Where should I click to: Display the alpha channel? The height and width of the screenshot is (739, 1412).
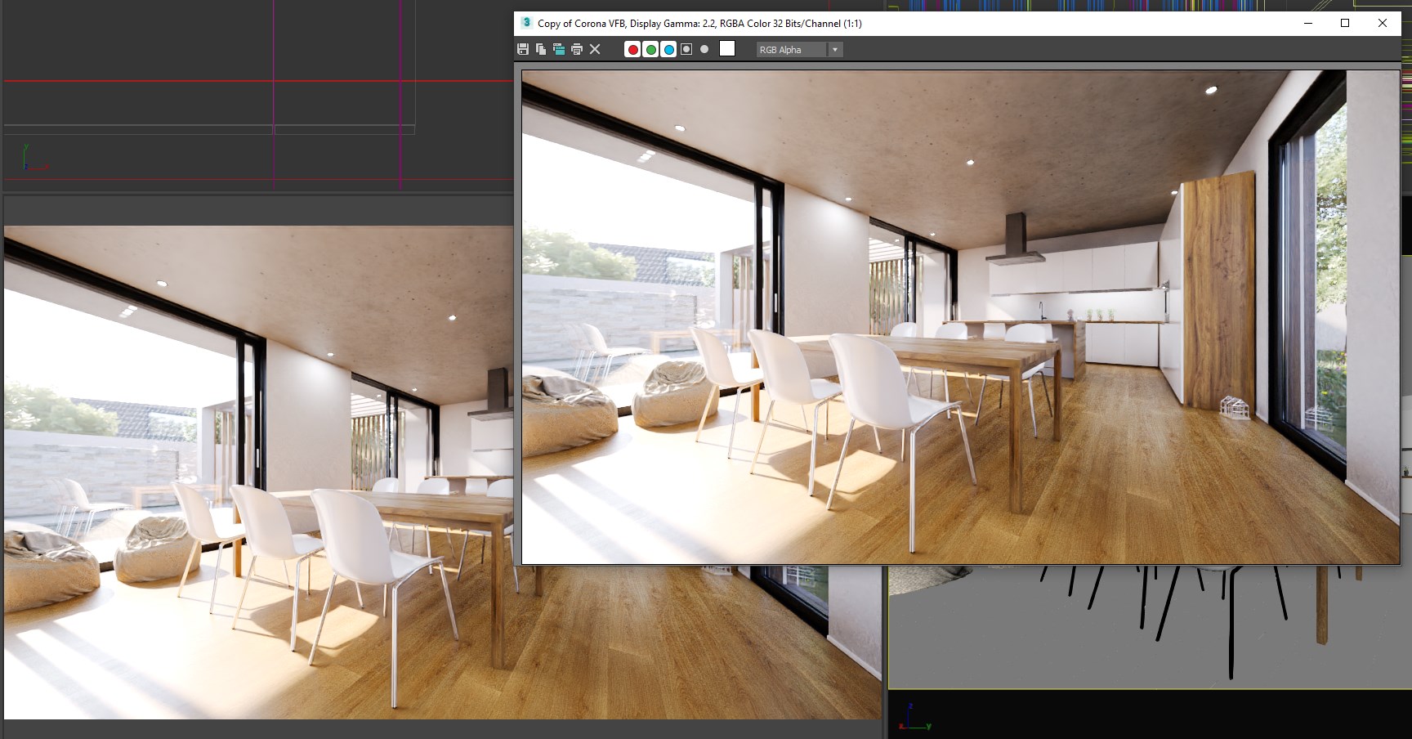[686, 50]
